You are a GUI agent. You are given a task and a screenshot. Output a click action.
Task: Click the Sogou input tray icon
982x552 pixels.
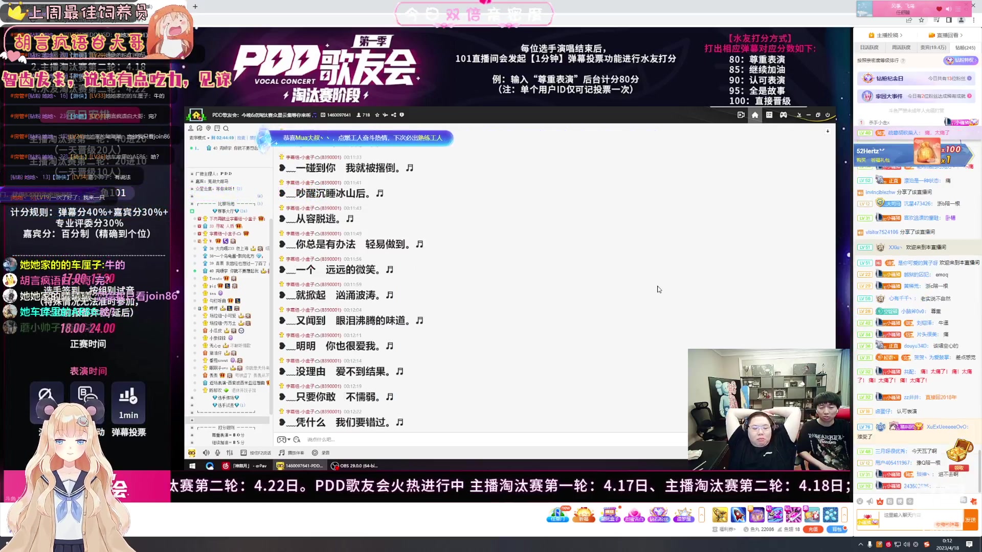(926, 544)
